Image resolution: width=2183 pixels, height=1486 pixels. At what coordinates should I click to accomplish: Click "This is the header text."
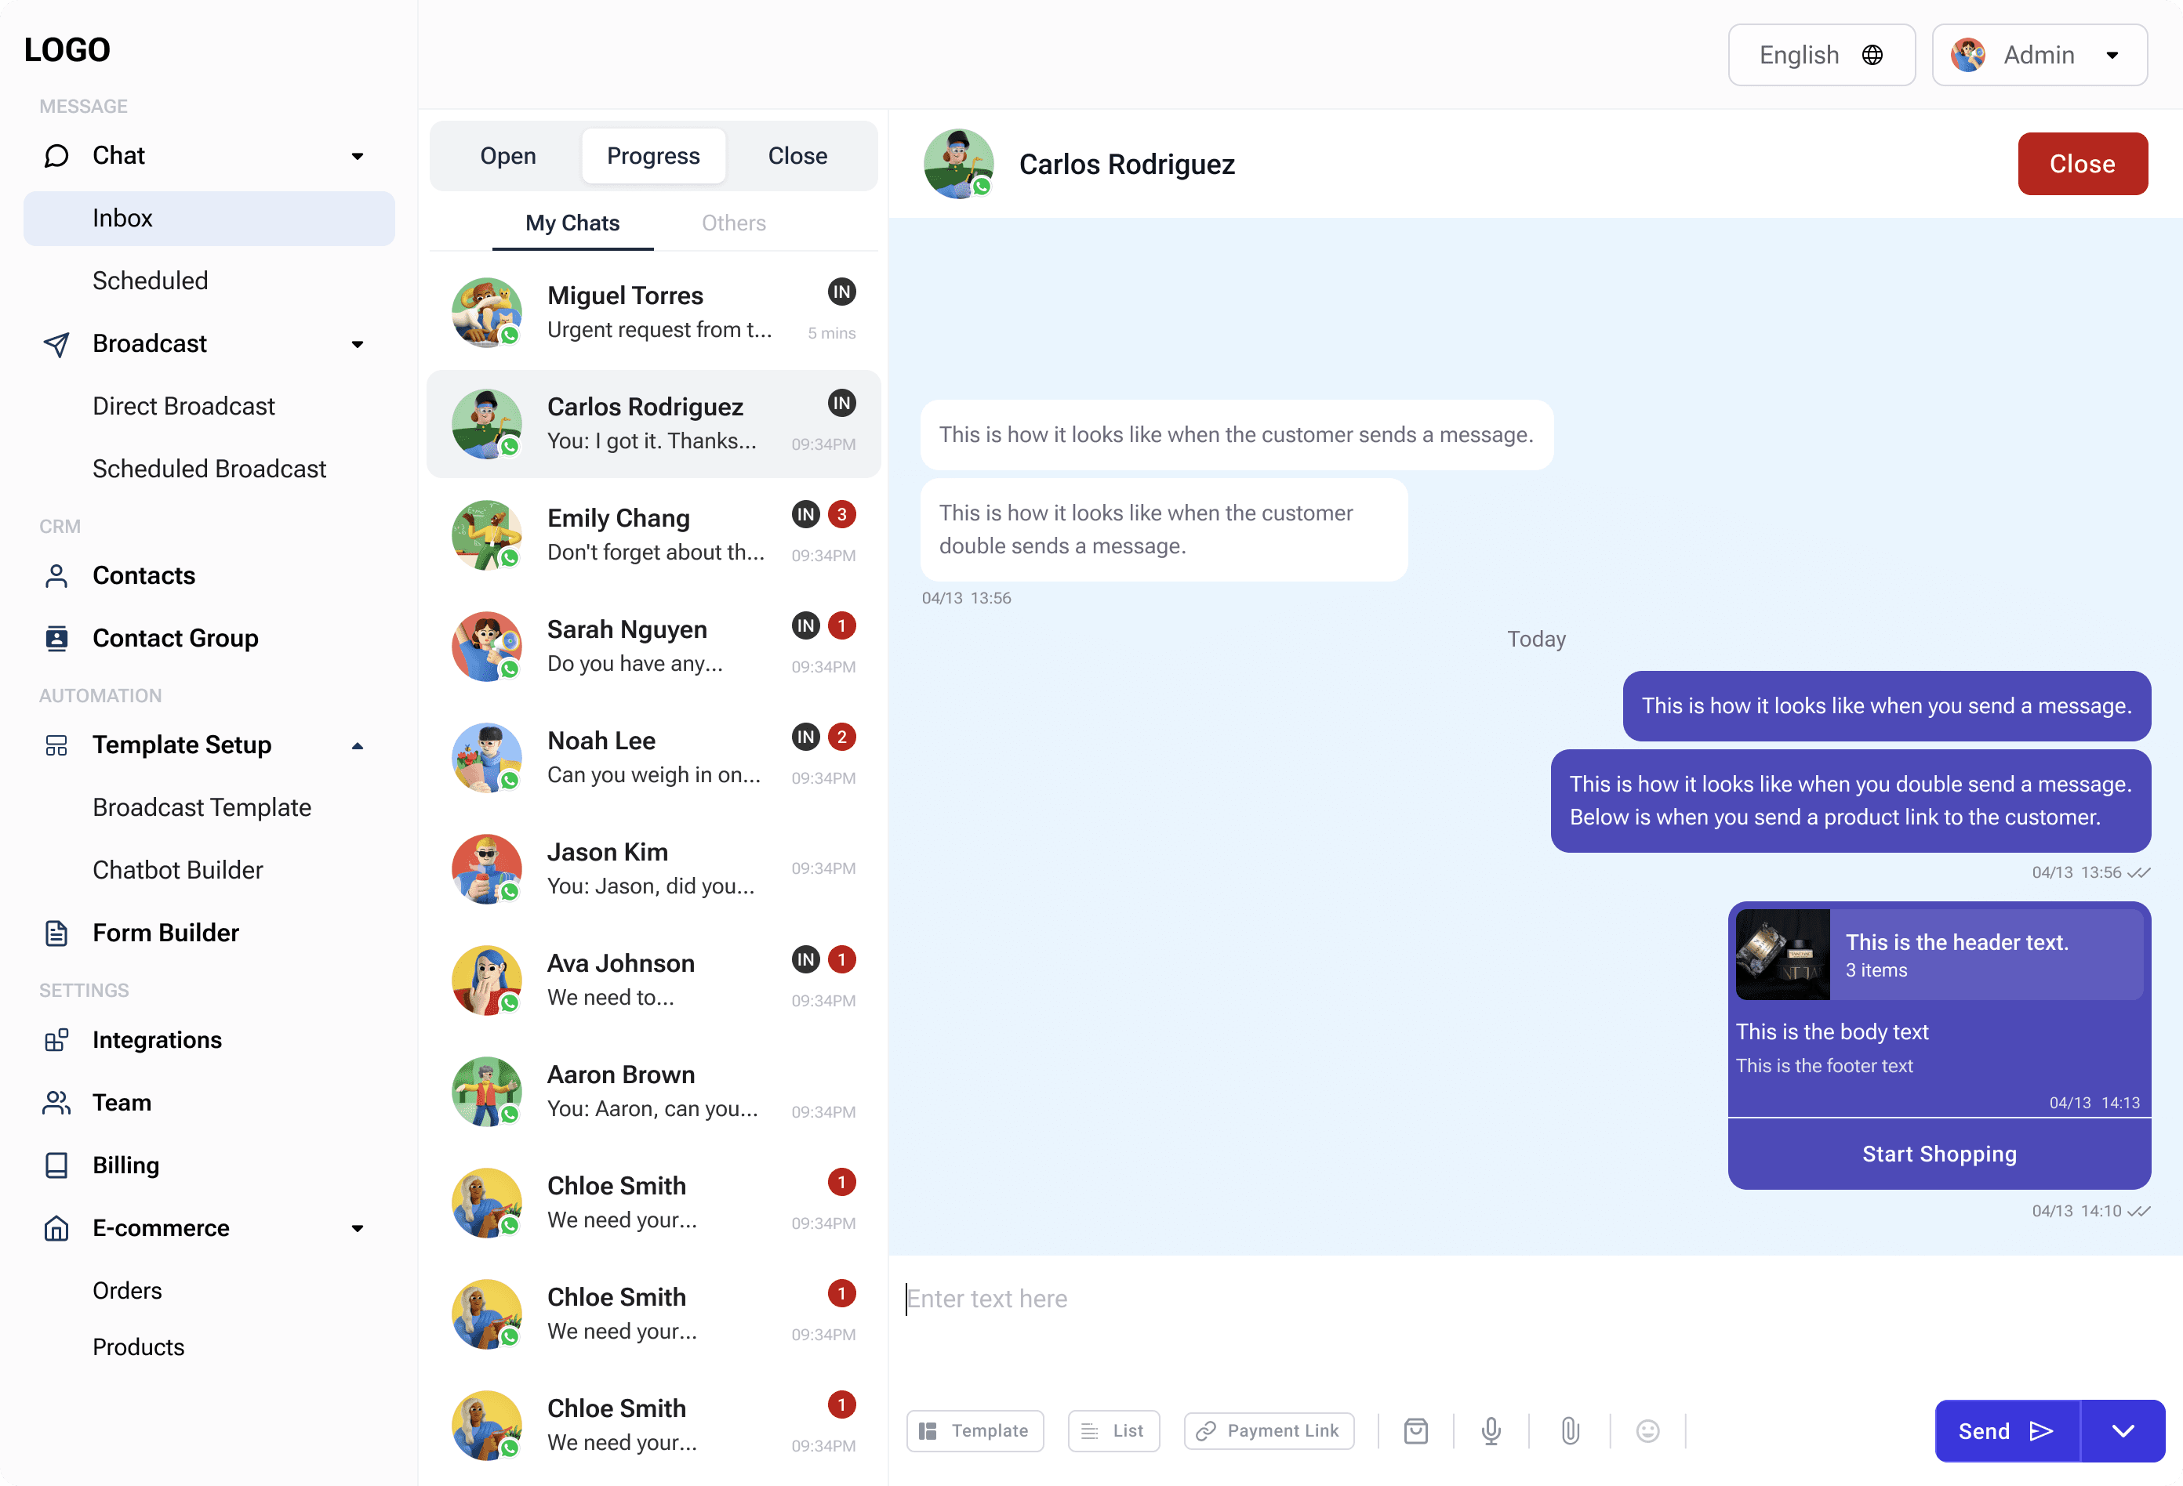pos(1956,943)
